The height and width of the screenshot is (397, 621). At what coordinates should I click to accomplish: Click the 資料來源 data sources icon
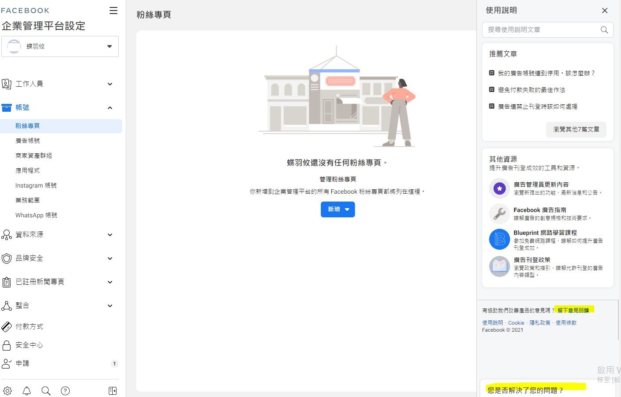[x=7, y=234]
